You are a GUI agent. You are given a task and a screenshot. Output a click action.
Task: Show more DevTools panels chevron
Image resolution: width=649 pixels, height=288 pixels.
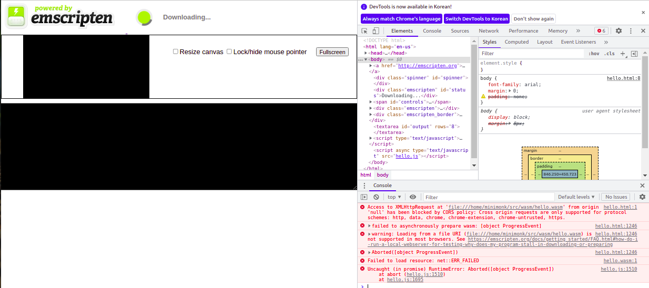[578, 31]
